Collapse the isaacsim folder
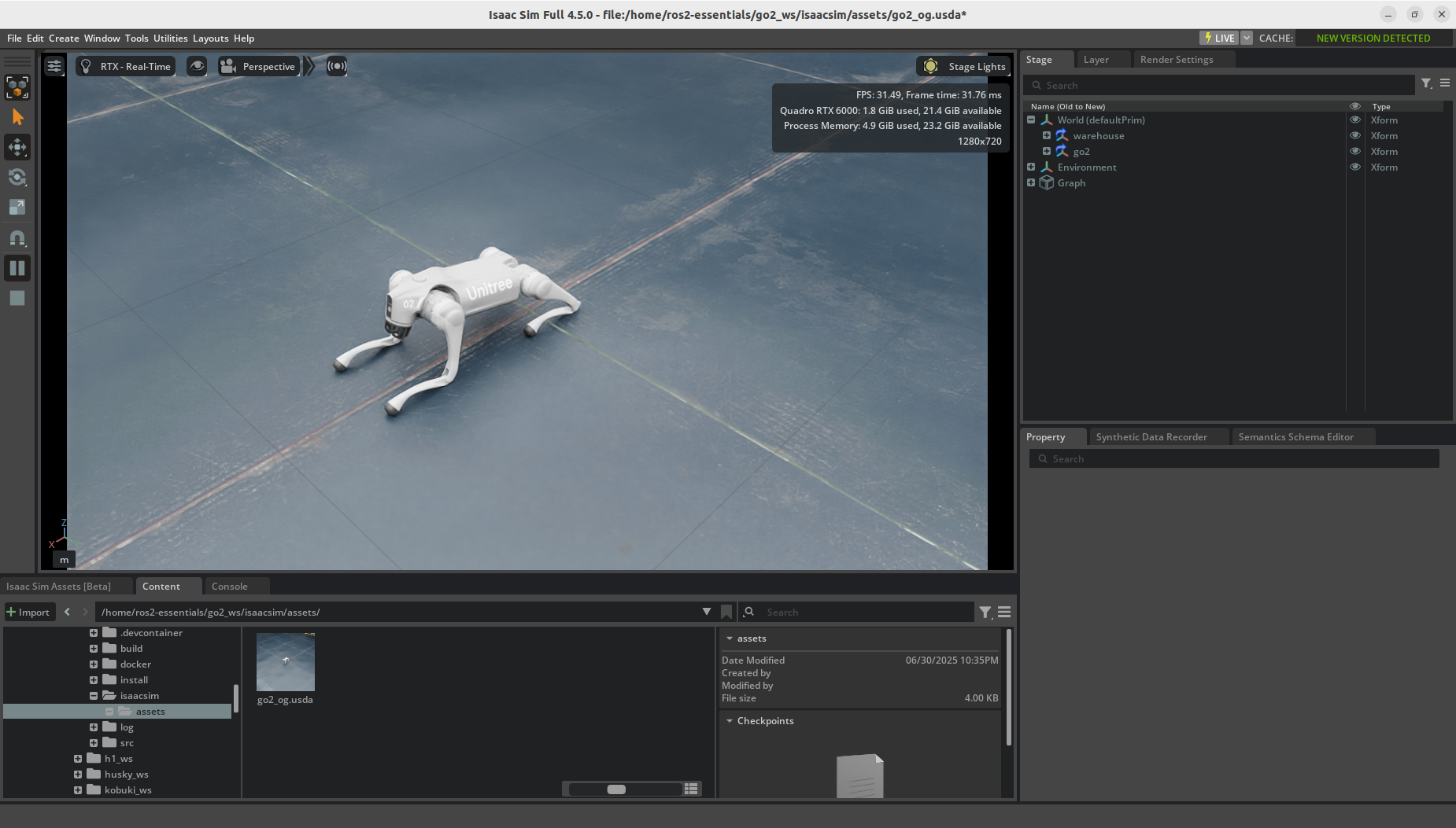The height and width of the screenshot is (828, 1456). (x=94, y=696)
